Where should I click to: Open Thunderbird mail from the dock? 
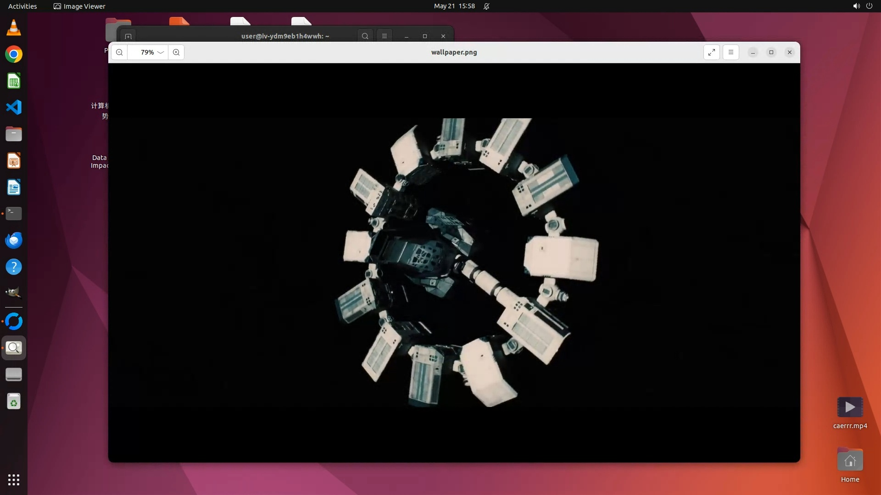[14, 240]
